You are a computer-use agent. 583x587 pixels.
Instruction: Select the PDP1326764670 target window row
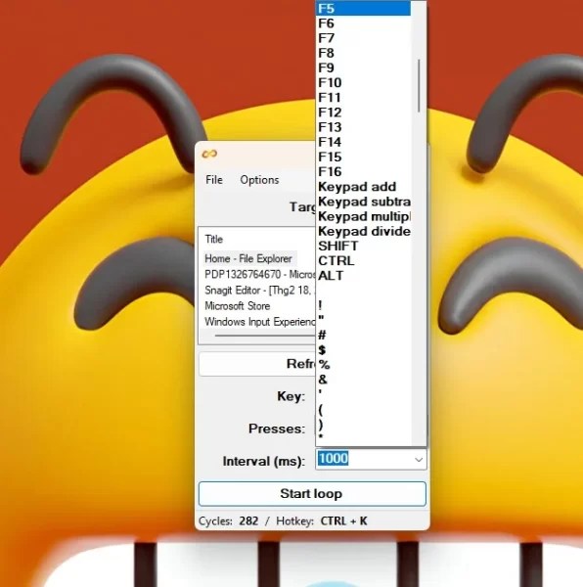pyautogui.click(x=259, y=274)
